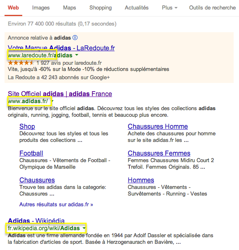
Task: Open the Votre Marque Adidas LaRedoute ad link
Action: (61, 48)
